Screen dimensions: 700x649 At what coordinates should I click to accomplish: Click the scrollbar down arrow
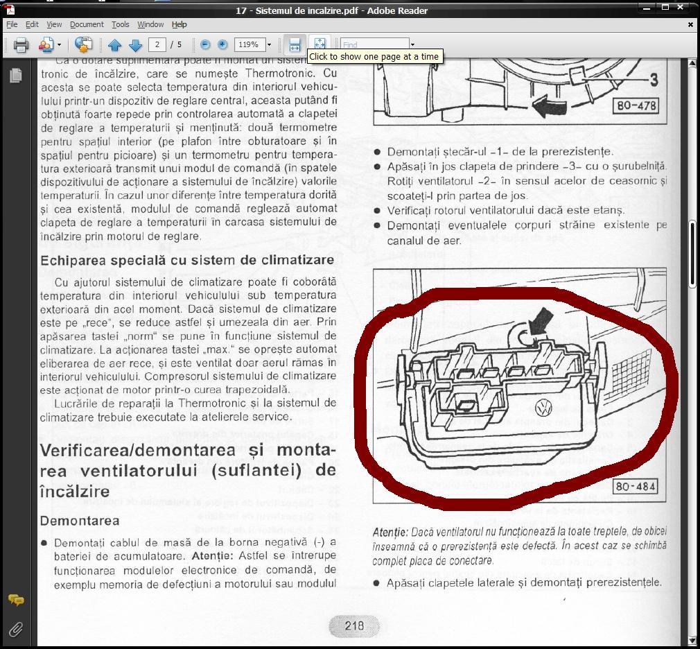692,641
